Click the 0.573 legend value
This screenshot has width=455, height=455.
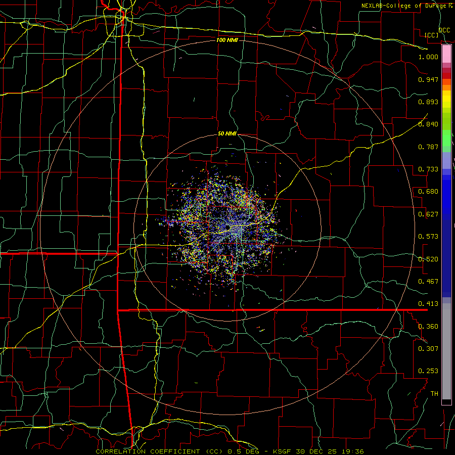click(428, 237)
